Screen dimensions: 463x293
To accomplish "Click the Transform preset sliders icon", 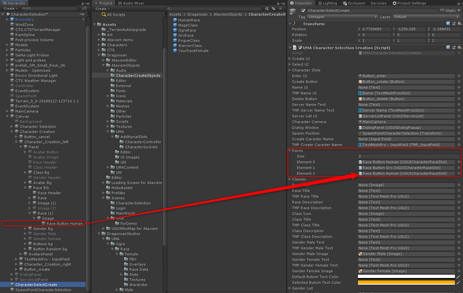I will coord(454,24).
